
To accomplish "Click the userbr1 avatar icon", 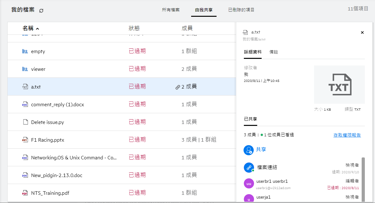I will point(248,184).
